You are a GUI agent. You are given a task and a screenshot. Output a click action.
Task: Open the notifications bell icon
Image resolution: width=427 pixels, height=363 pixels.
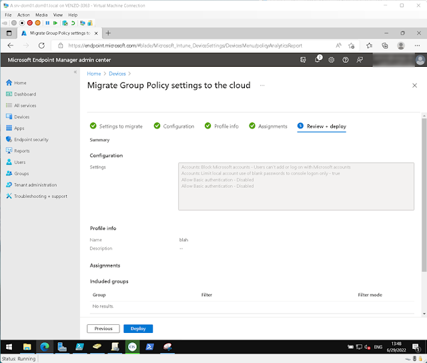(318, 59)
